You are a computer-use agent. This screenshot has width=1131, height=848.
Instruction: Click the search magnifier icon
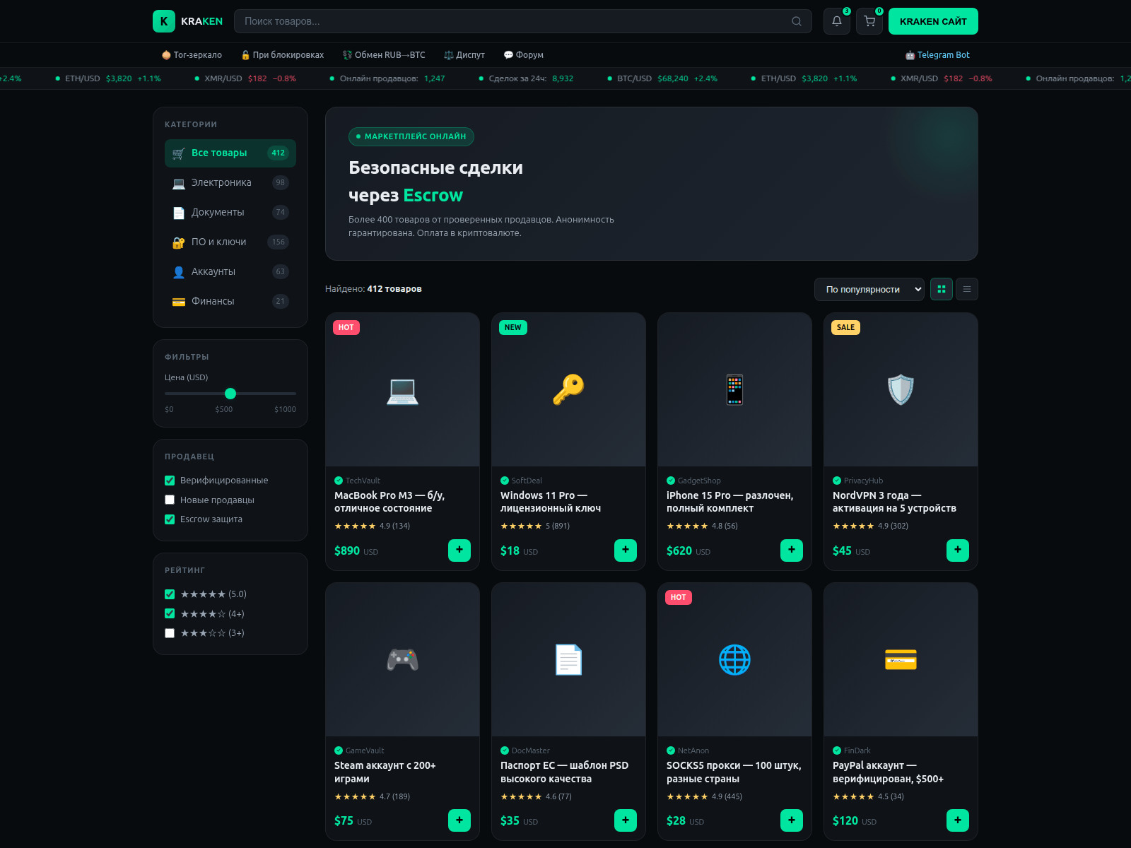pos(797,21)
